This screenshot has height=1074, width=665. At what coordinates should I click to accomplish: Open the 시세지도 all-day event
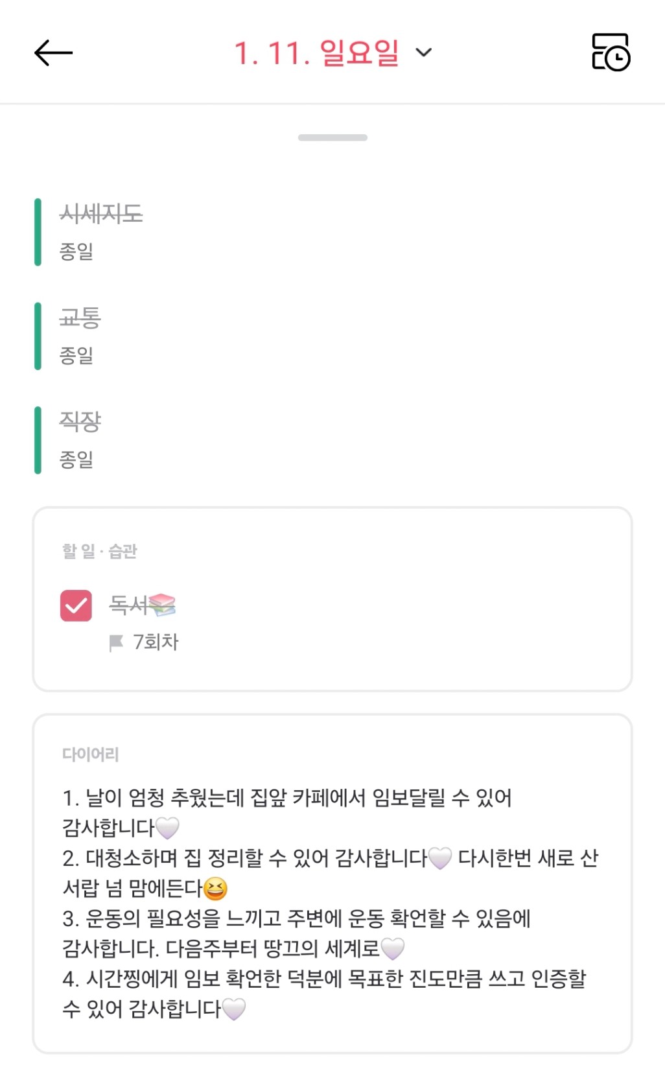[101, 213]
